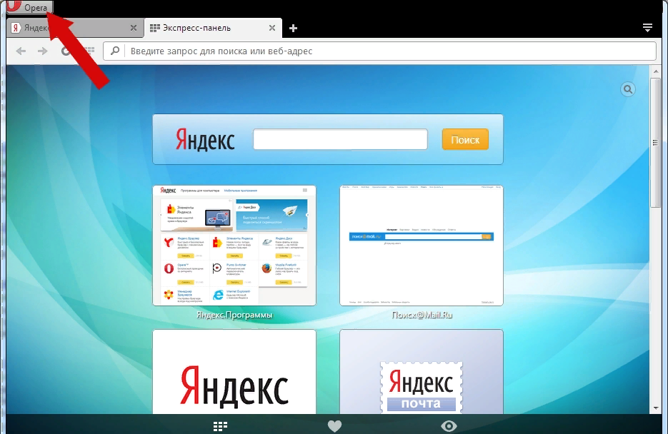Click the Back navigation arrow
668x434 pixels.
pos(21,51)
